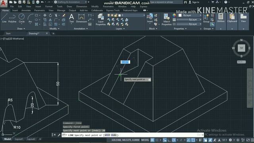Screen dimensions: 254x143
Task: Select the Circle tool
Action: (21, 18)
